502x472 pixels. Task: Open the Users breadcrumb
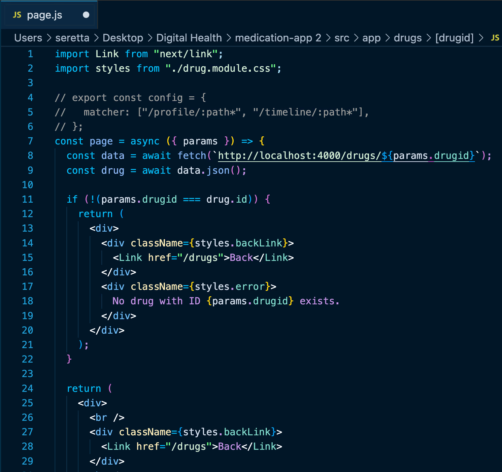pyautogui.click(x=28, y=38)
